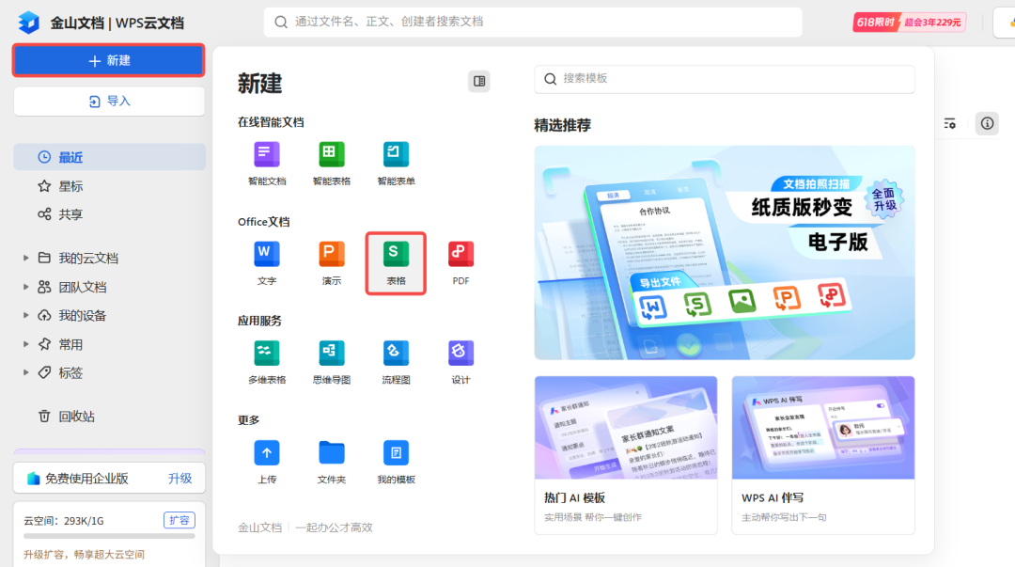The width and height of the screenshot is (1015, 567).
Task: Expand the 标签 tree arrow
Action: tap(26, 372)
